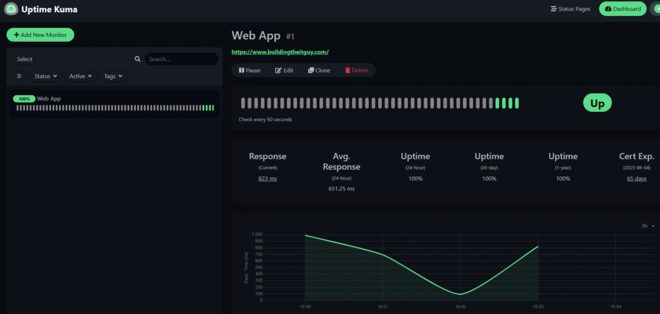Click the Uptime (30-day) 100% value

(x=489, y=179)
